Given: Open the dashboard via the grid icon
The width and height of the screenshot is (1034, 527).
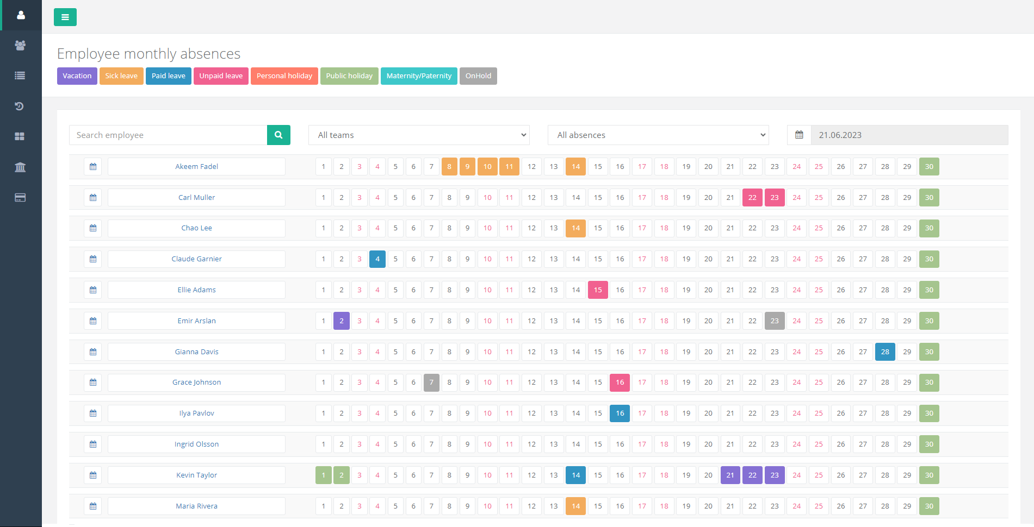Looking at the screenshot, I should (21, 136).
